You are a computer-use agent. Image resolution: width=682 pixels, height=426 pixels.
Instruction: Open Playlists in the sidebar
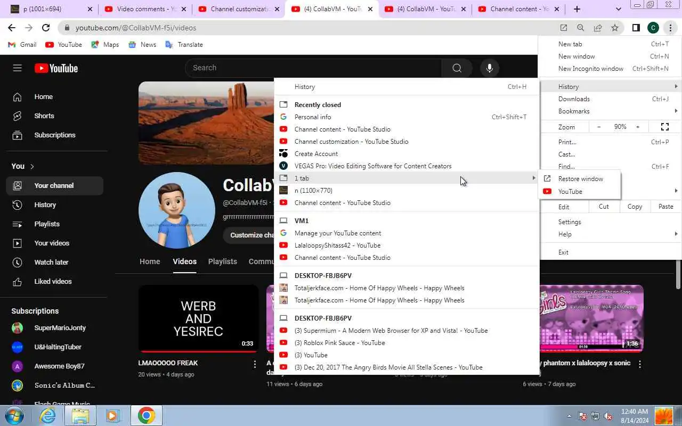[54, 224]
